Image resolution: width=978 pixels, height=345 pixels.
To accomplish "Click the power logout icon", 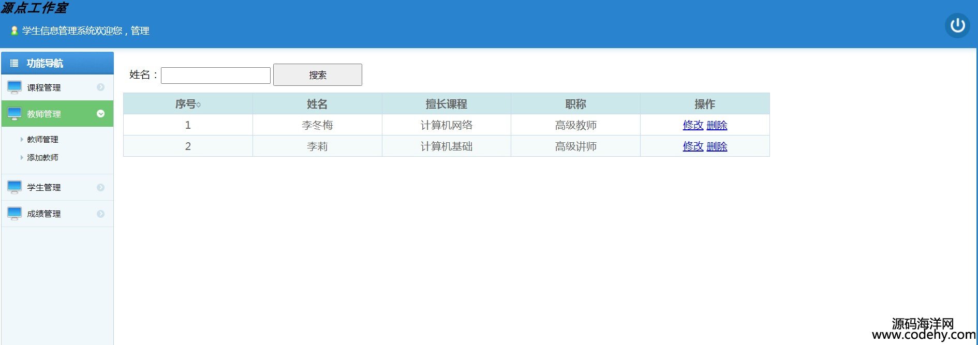I will pos(957,25).
